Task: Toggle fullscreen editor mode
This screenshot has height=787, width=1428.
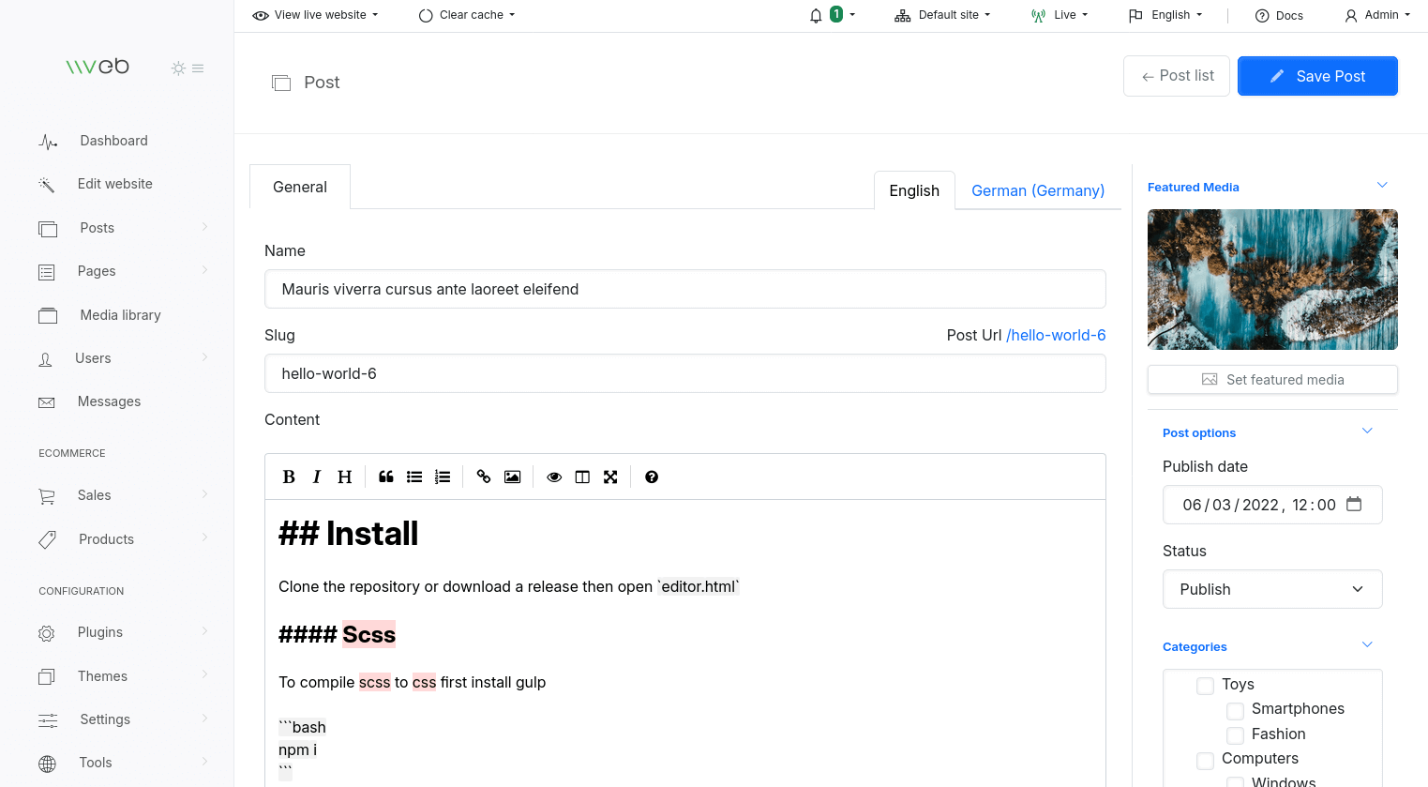Action: click(x=610, y=477)
